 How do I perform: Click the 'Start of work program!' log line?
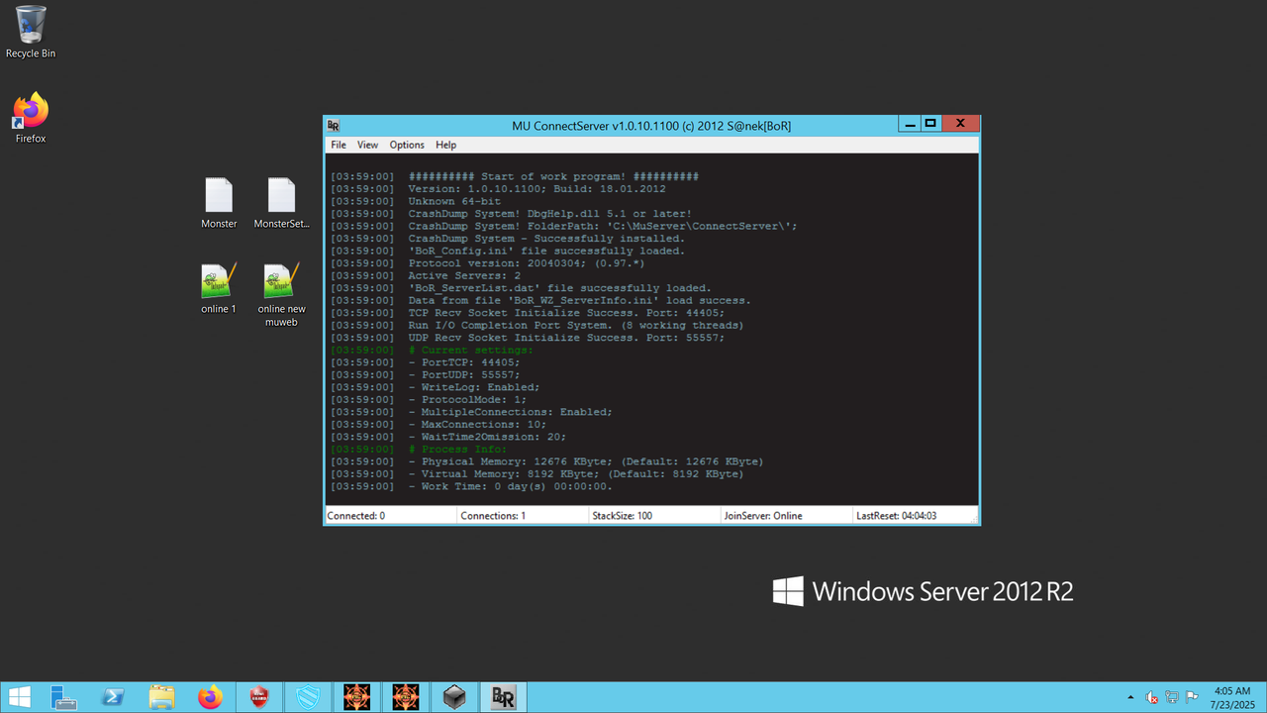pyautogui.click(x=515, y=176)
